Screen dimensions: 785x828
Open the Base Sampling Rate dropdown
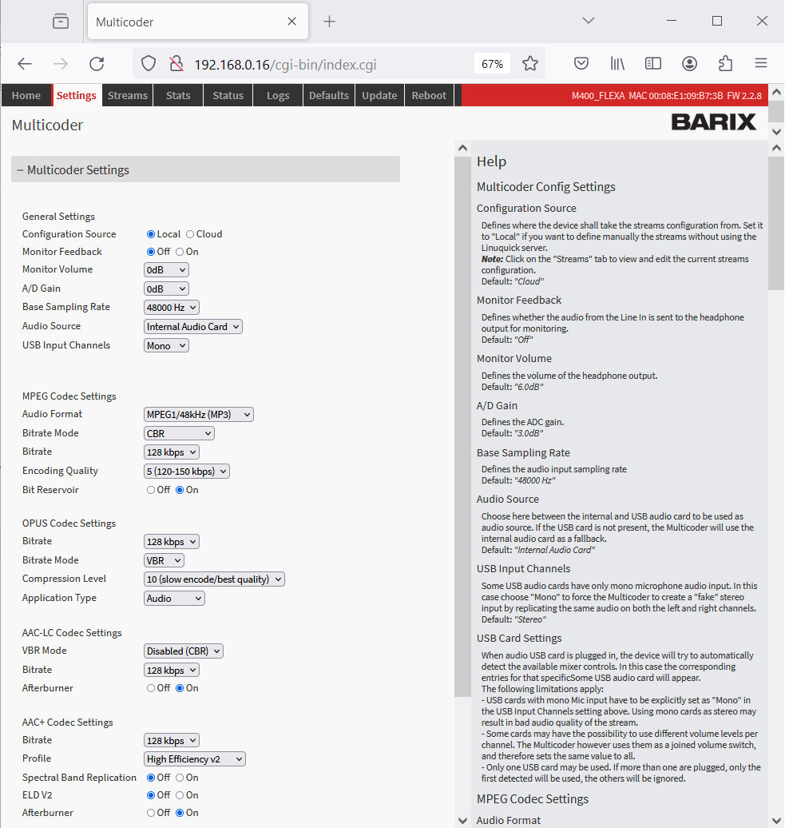(172, 308)
